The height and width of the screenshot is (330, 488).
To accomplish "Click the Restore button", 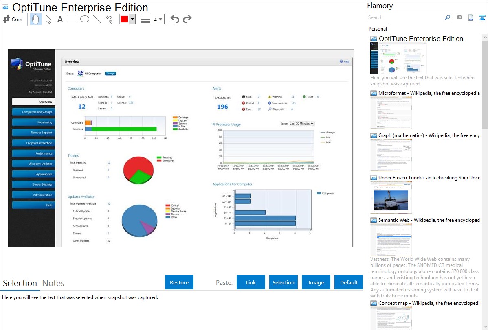I will click(179, 282).
